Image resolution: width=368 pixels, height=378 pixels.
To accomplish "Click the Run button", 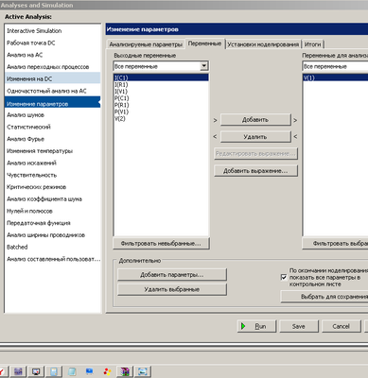I will [x=256, y=326].
